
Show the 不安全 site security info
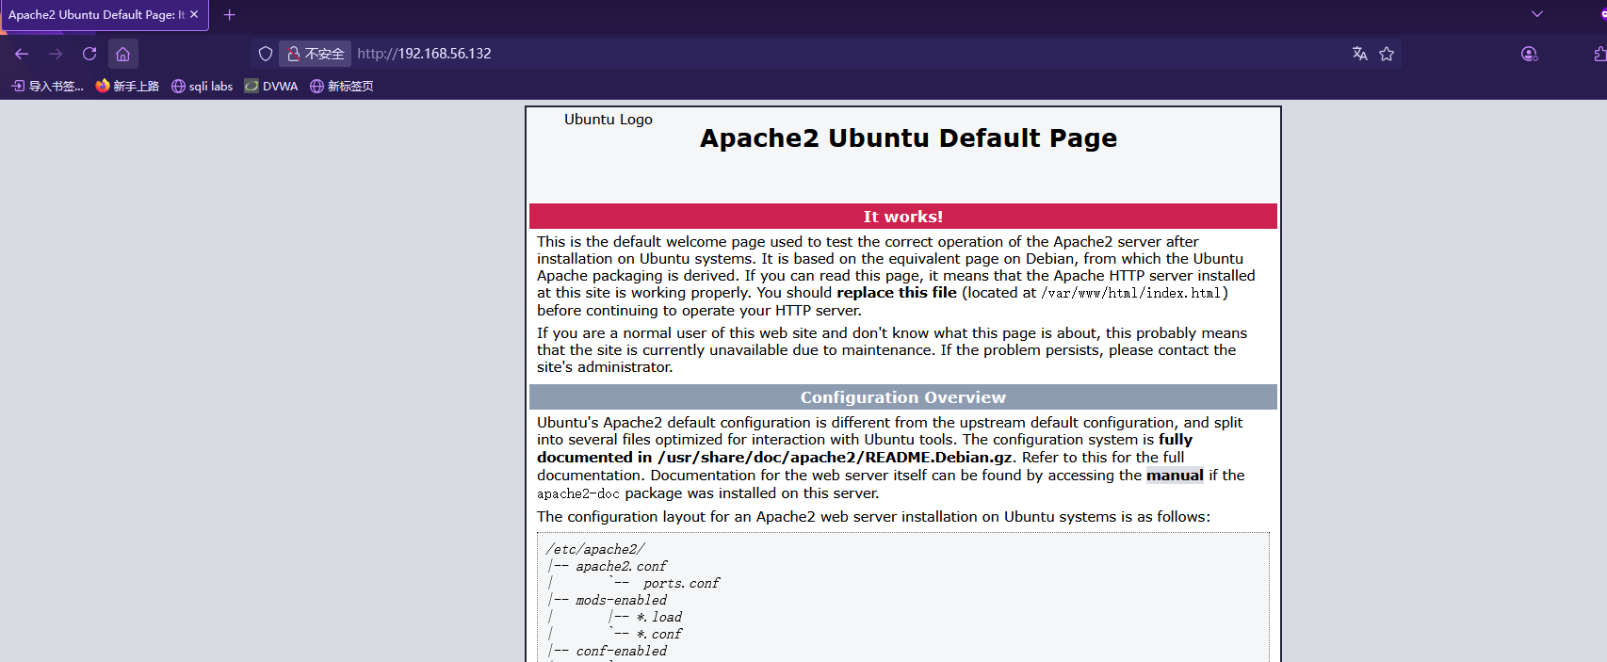pos(316,54)
